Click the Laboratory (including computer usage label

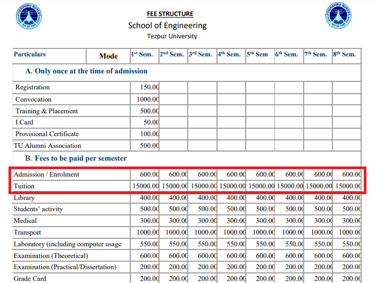tap(68, 244)
